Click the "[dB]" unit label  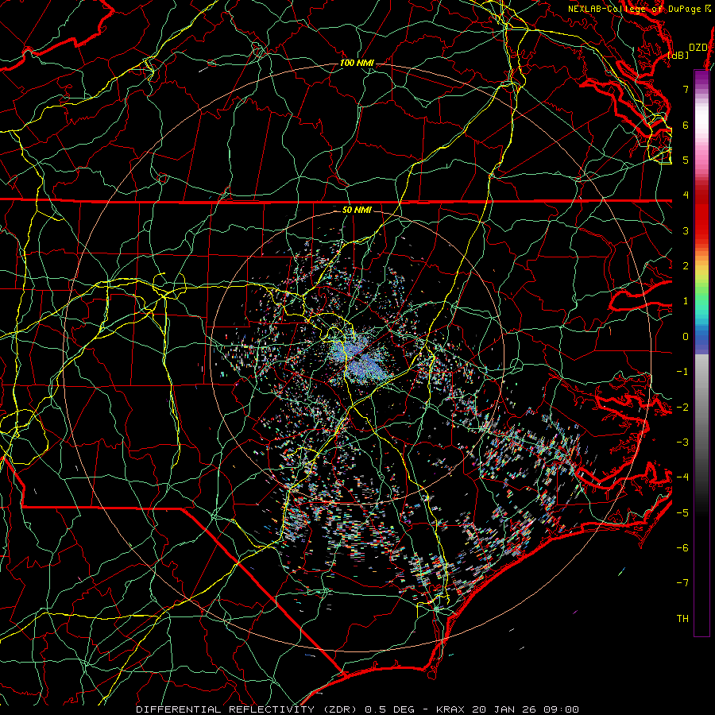[x=678, y=55]
